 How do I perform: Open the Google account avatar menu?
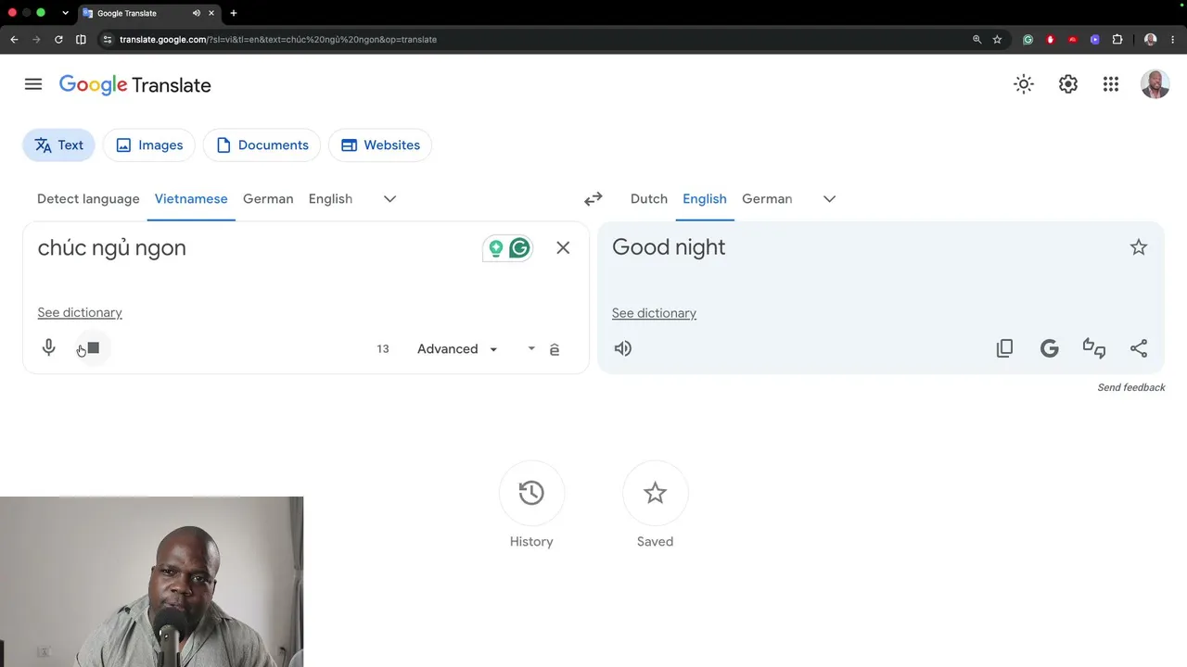tap(1155, 84)
